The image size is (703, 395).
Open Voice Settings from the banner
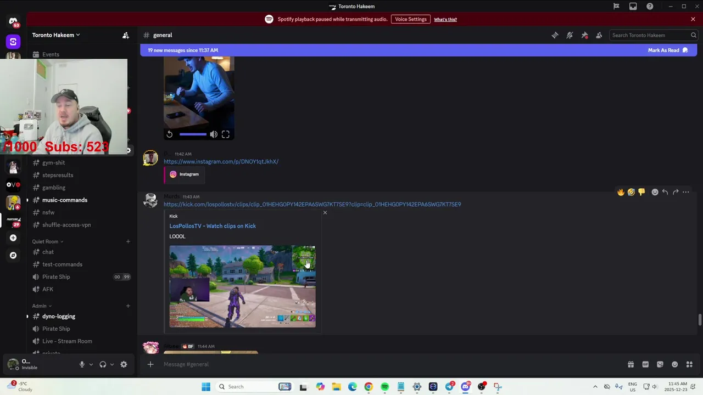point(411,19)
